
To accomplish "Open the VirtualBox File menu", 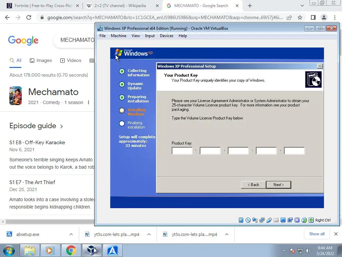I will coord(103,36).
